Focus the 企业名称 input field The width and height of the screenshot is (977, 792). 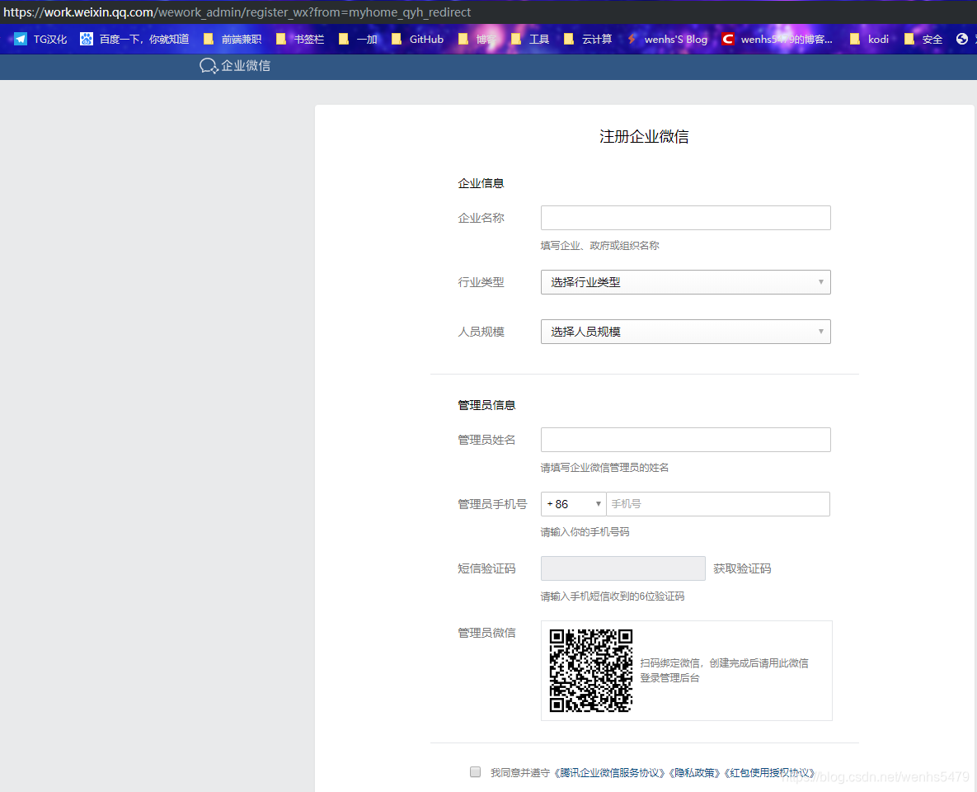pos(685,218)
